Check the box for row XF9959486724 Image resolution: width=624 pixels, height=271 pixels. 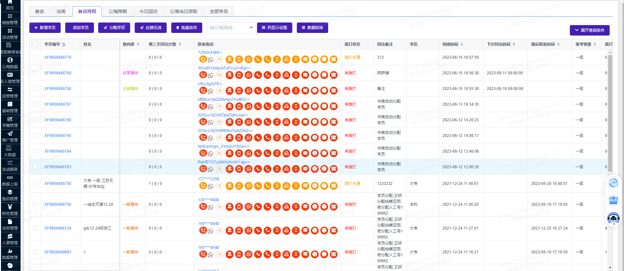click(x=35, y=228)
